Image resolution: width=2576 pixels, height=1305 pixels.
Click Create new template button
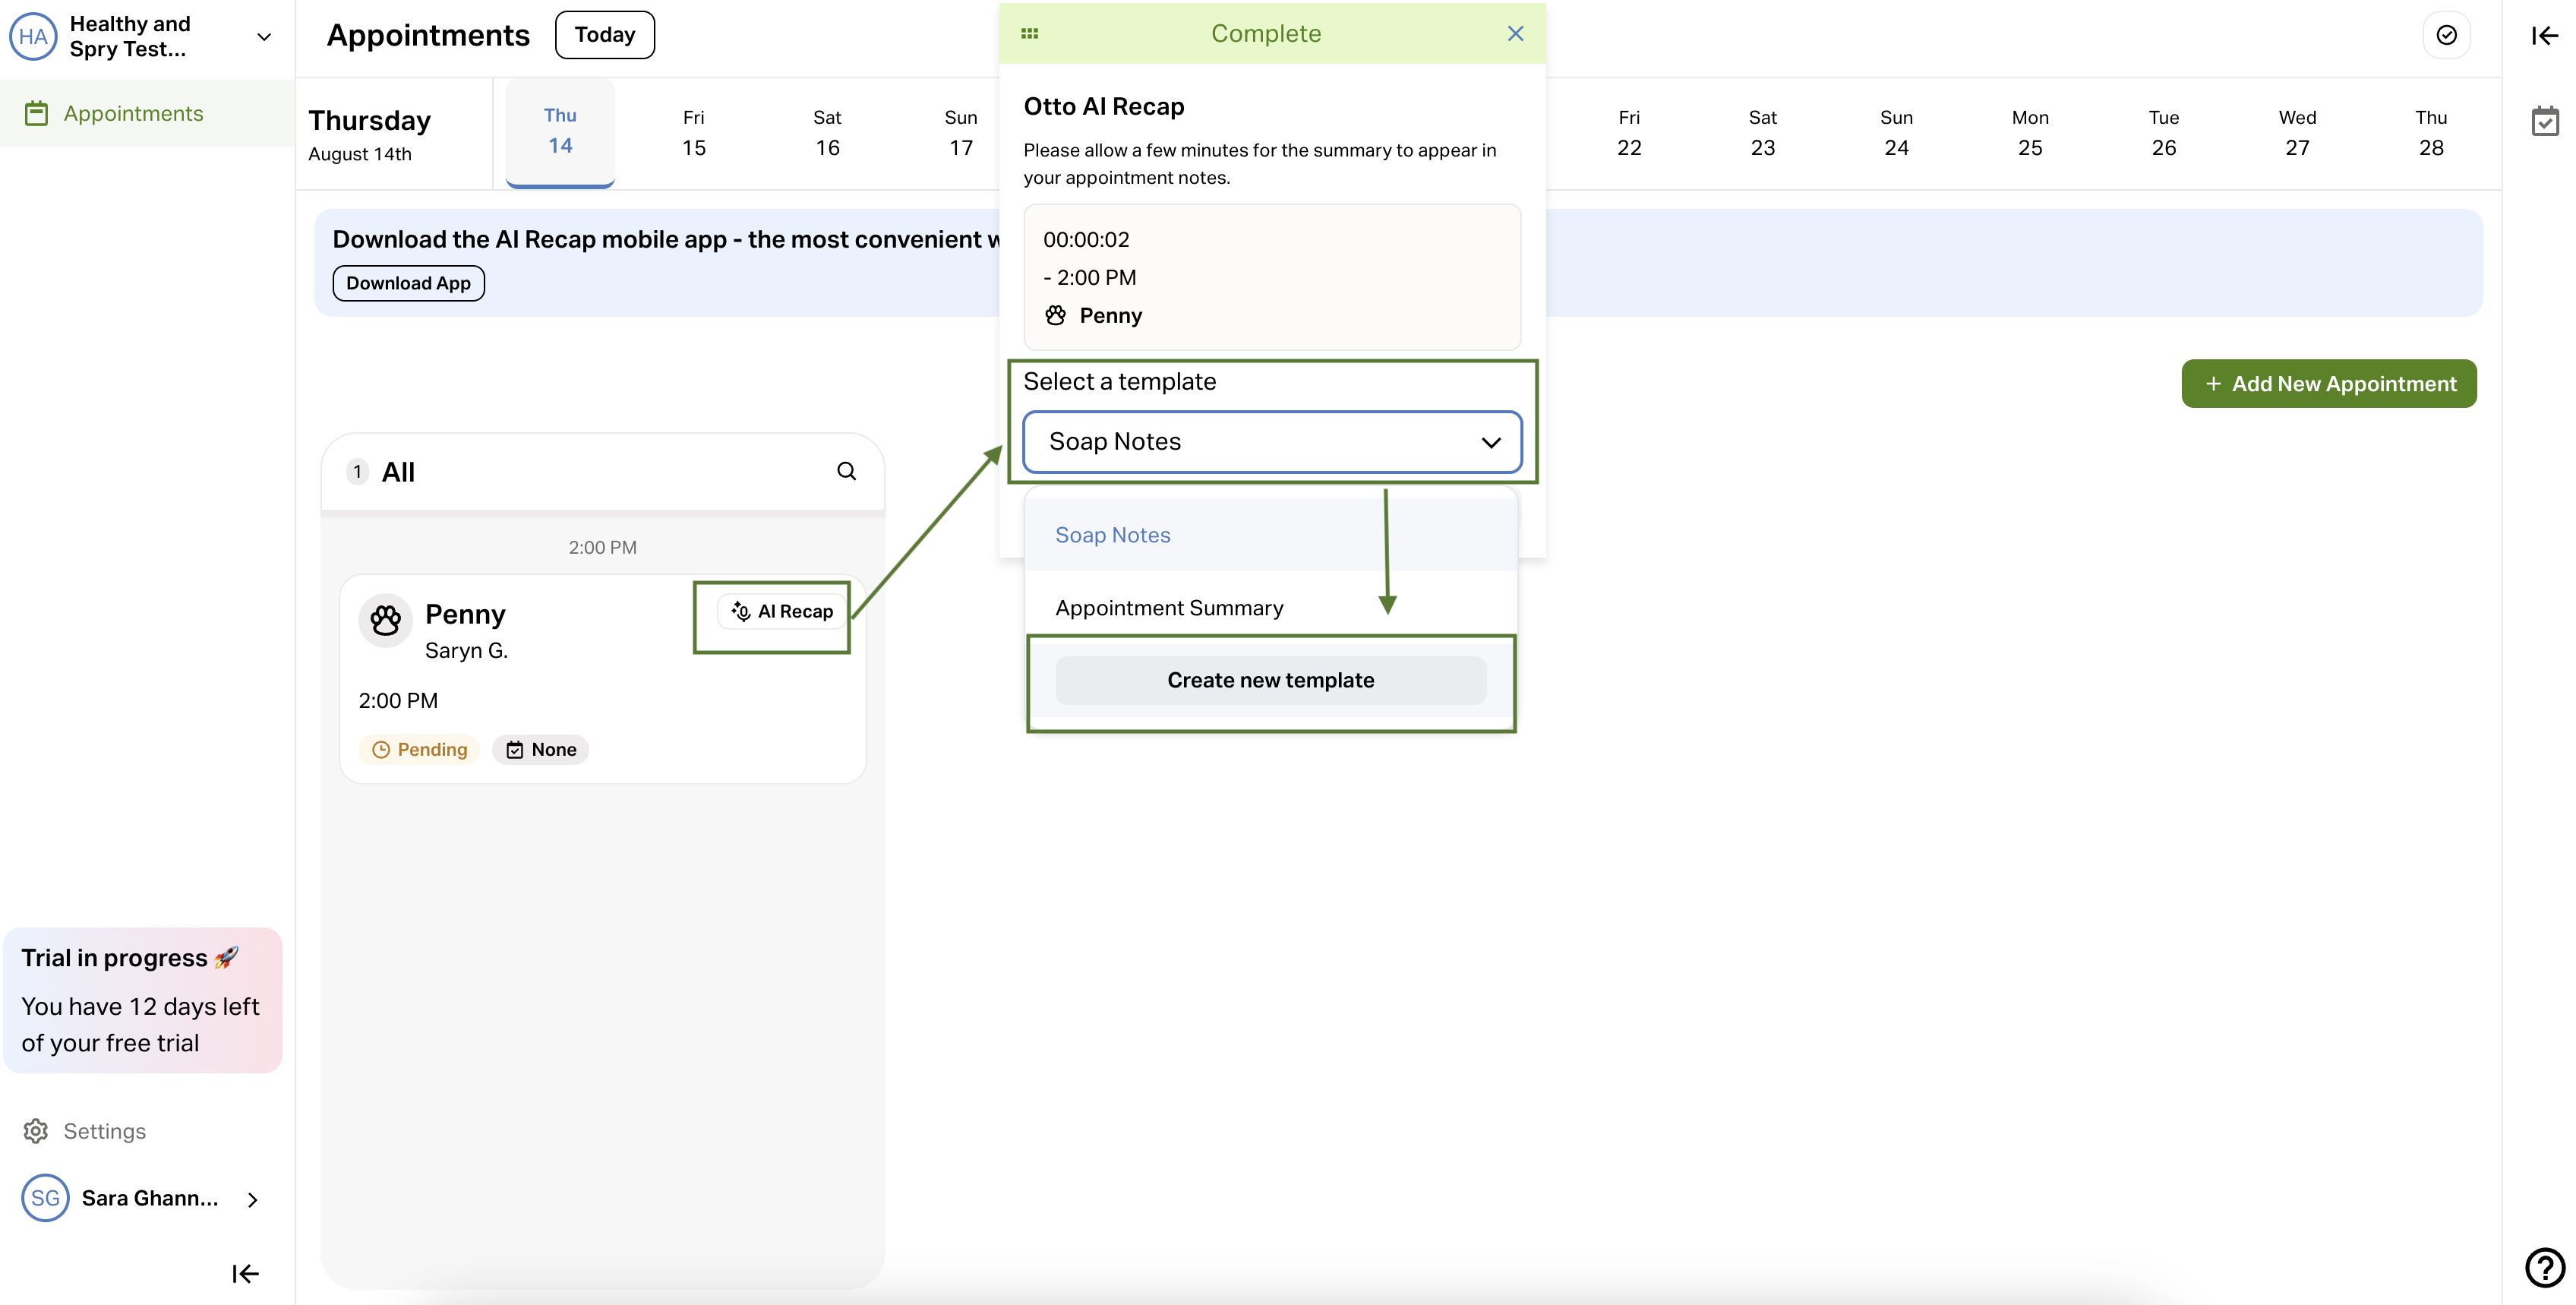(1270, 680)
